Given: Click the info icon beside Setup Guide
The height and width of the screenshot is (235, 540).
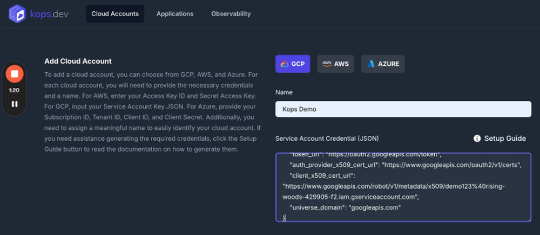Looking at the screenshot, I should coord(477,139).
